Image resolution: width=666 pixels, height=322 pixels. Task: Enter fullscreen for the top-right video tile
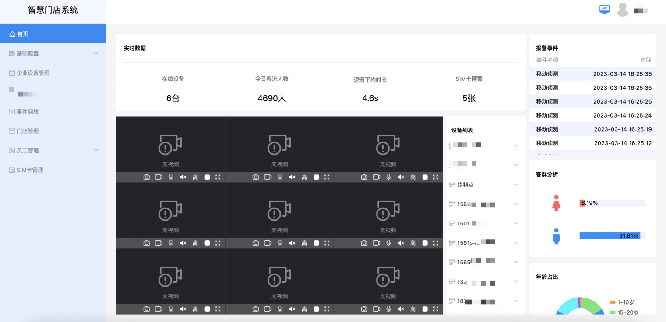[x=435, y=177]
